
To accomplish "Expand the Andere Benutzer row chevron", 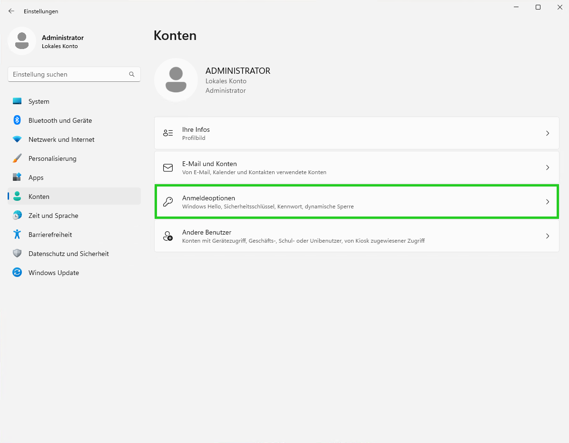I will [x=547, y=236].
